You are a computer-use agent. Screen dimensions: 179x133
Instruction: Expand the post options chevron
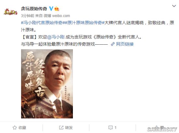pyautogui.click(x=174, y=6)
